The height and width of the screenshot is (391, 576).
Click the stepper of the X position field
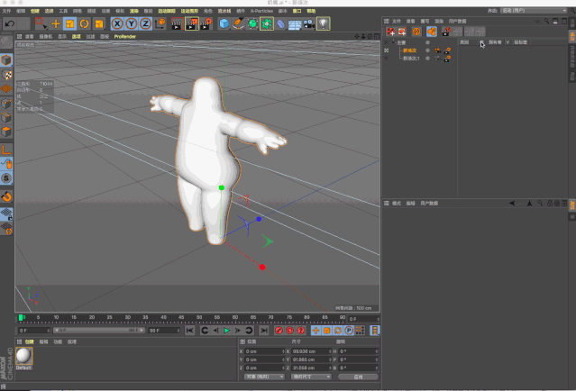click(x=283, y=351)
